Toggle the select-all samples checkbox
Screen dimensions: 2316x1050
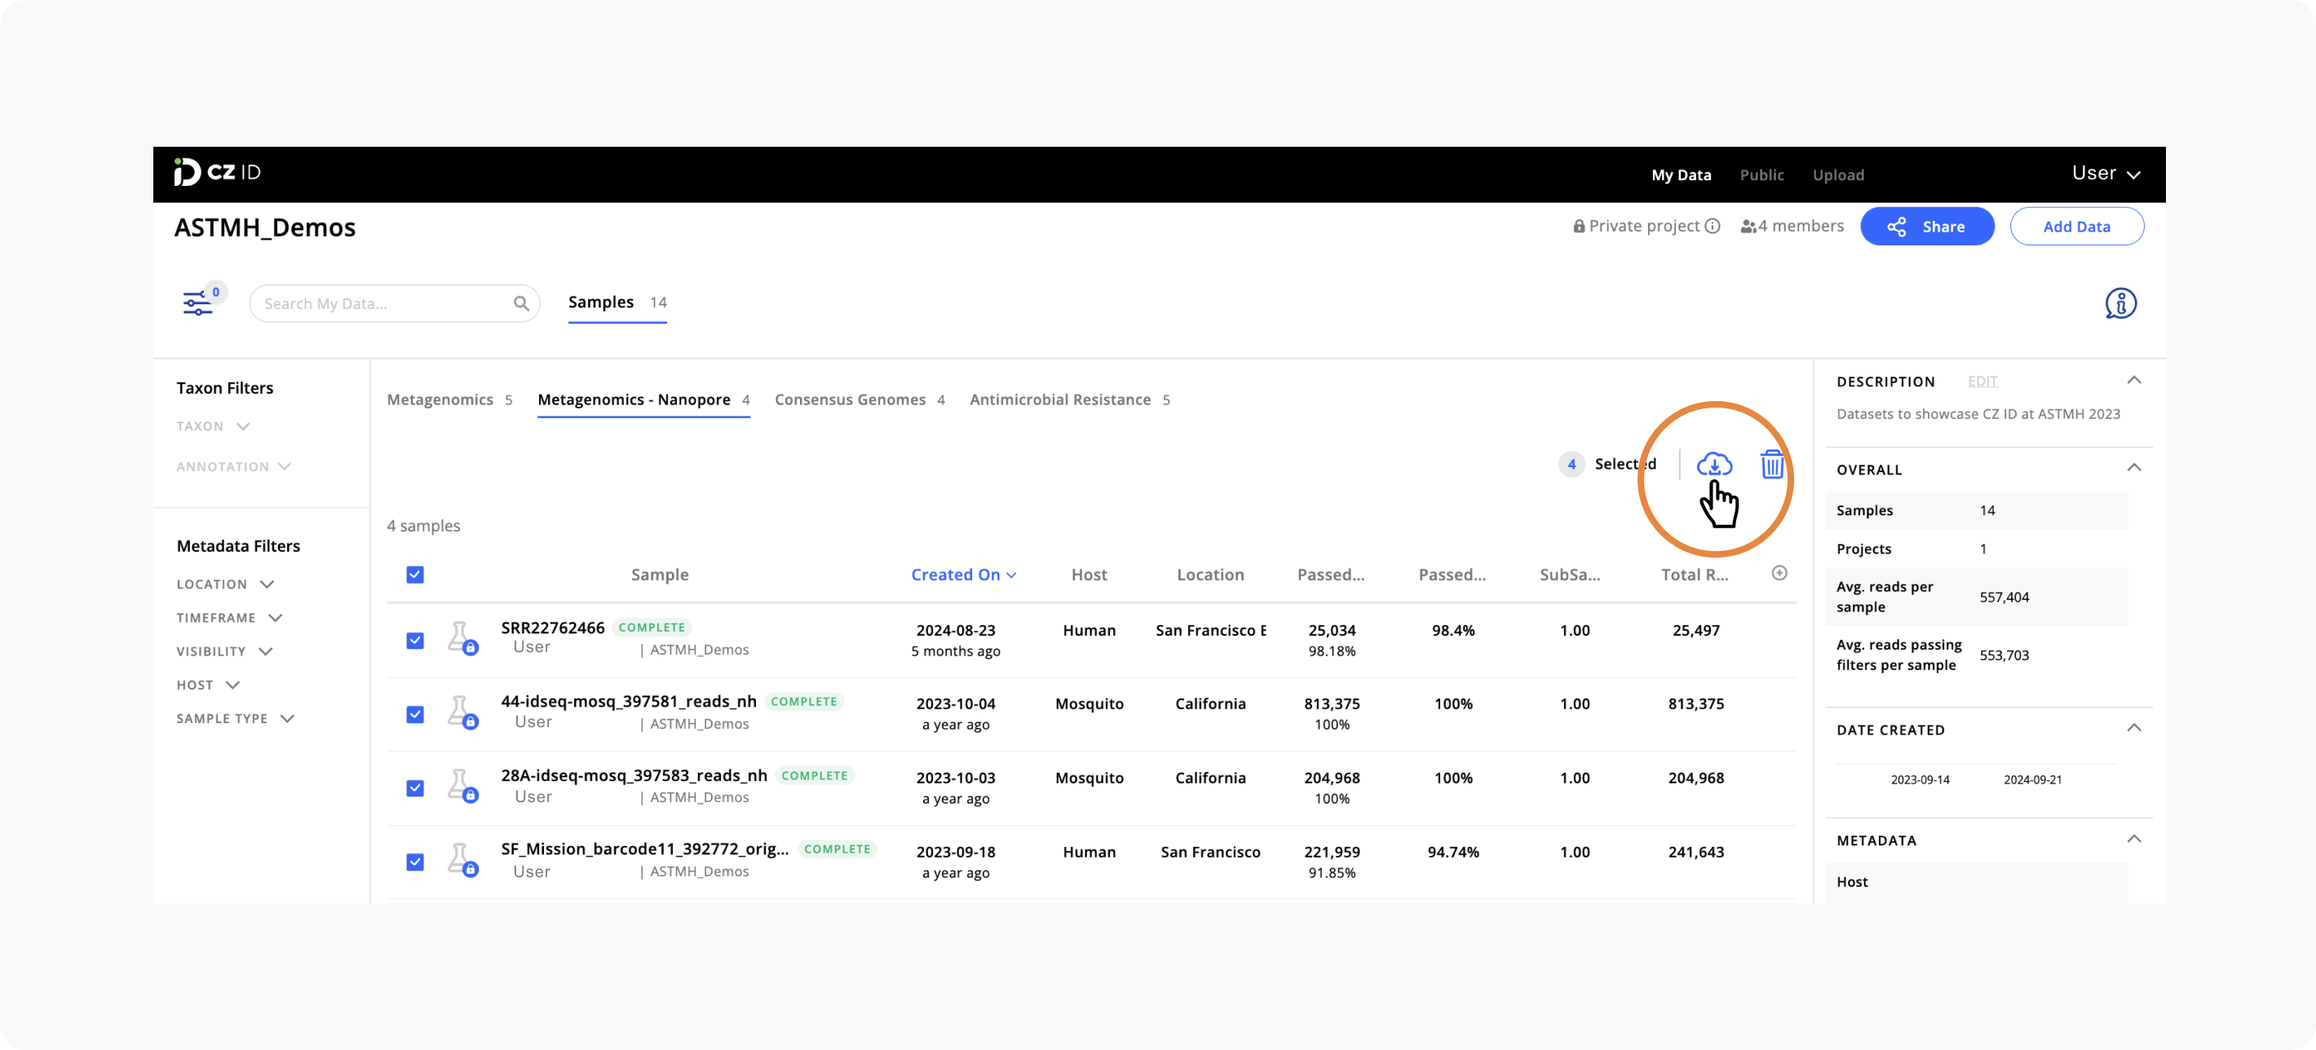coord(414,575)
